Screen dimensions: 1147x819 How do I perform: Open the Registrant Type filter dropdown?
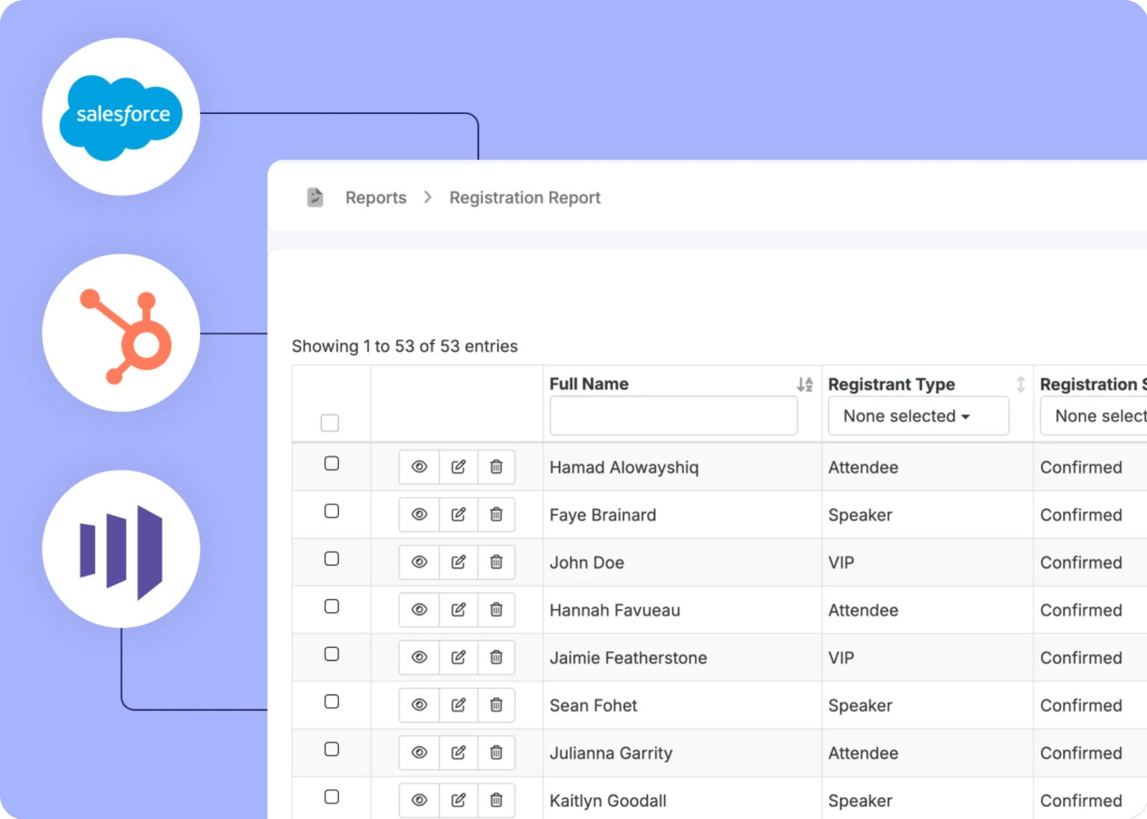(x=918, y=416)
